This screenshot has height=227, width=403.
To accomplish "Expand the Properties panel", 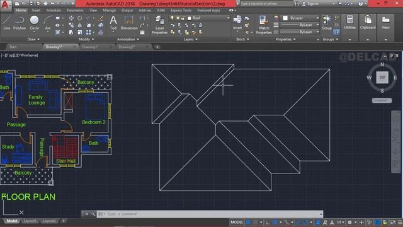I will [285, 39].
